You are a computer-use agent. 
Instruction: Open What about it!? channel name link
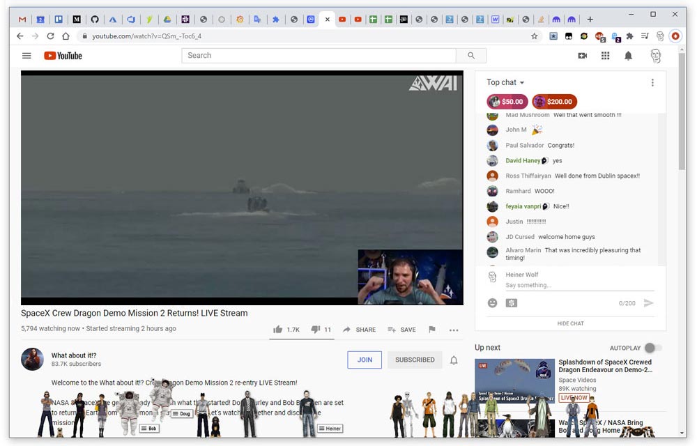[74, 355]
